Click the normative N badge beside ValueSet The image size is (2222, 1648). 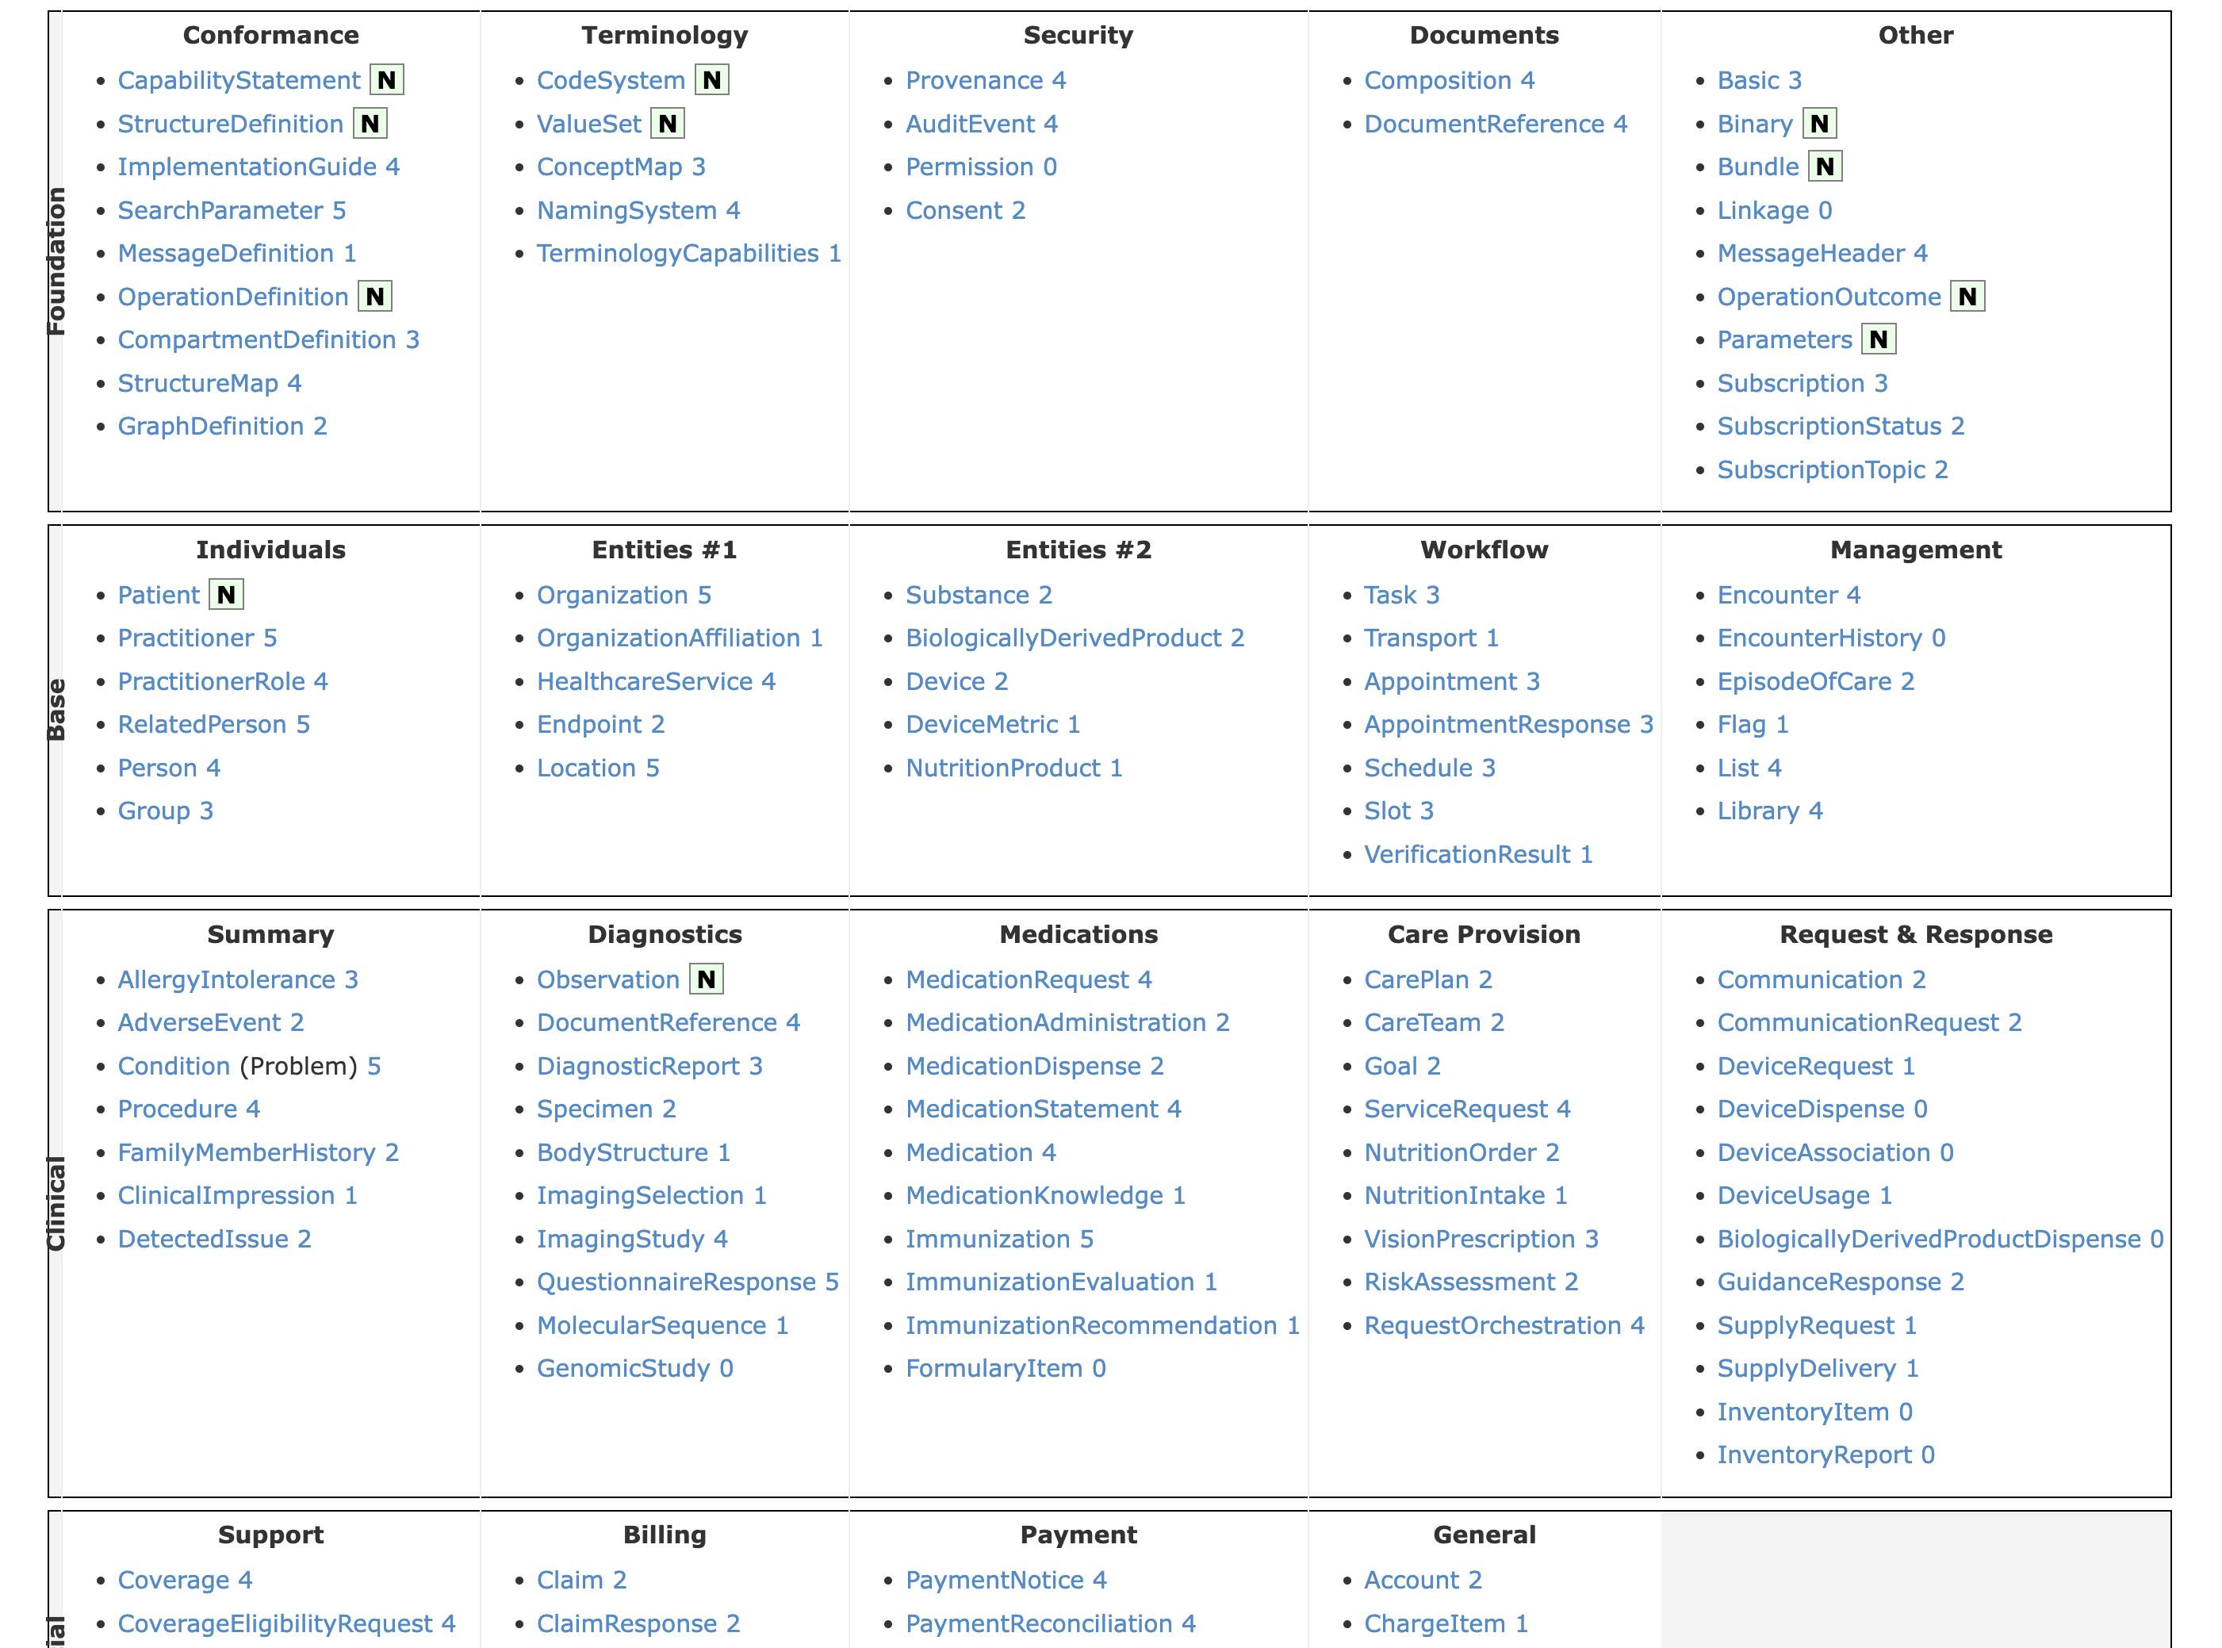(x=669, y=124)
